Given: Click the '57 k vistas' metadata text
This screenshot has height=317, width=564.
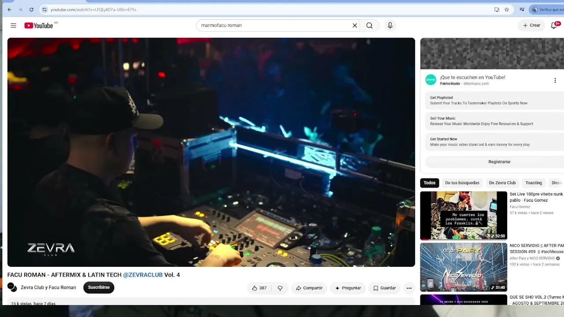Looking at the screenshot, I should pos(519,213).
